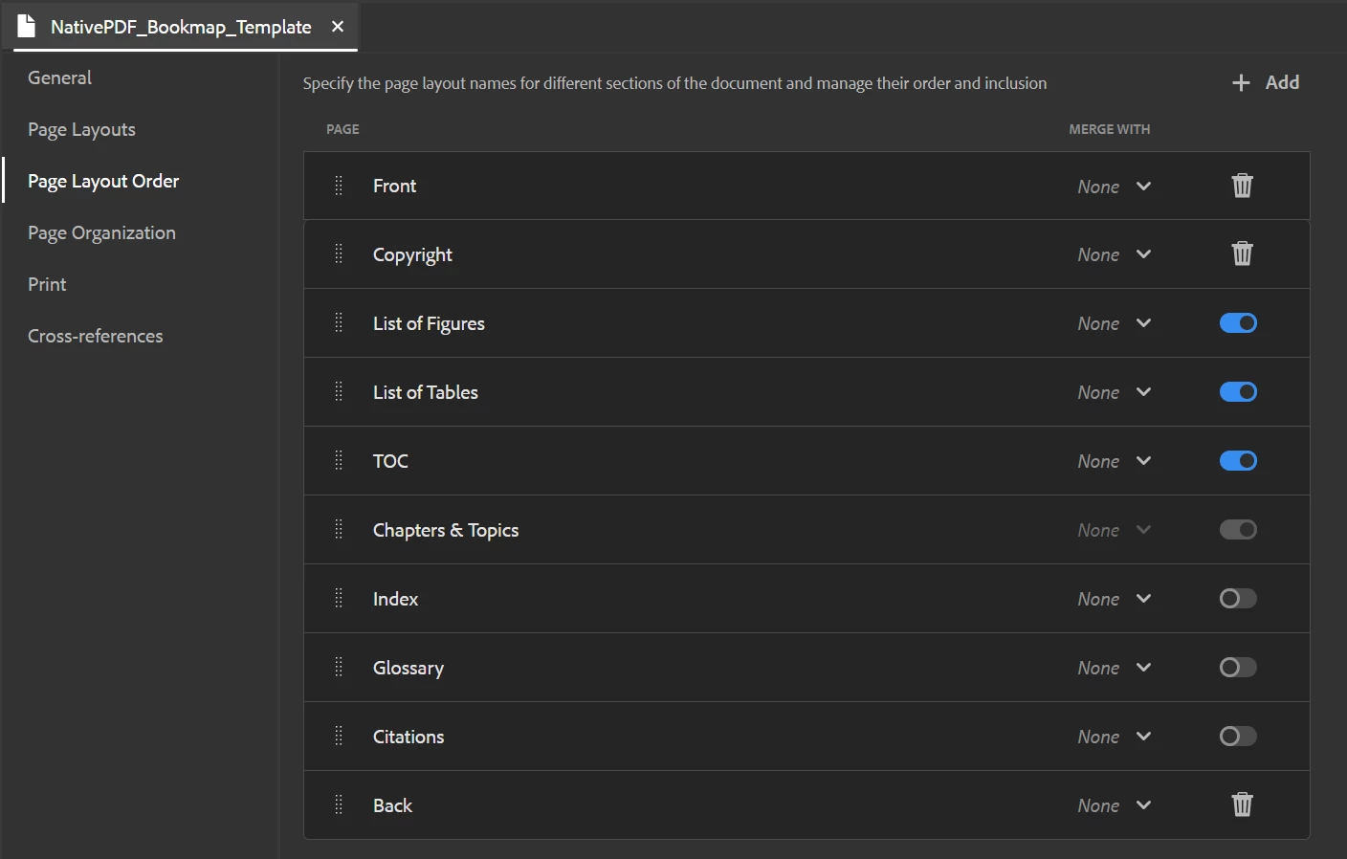Open Merge With dropdown for Citations
The image size is (1347, 859).
[1115, 737]
